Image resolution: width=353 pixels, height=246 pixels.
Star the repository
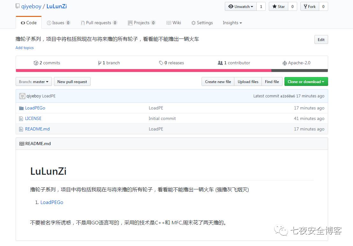(x=278, y=6)
